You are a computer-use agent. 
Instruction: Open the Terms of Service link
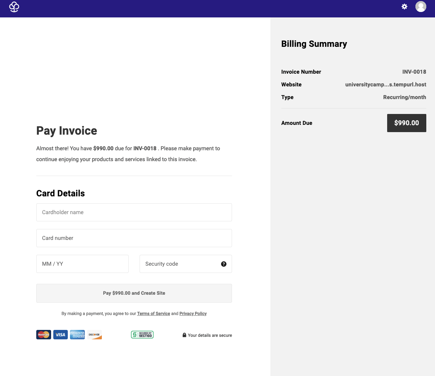[153, 313]
